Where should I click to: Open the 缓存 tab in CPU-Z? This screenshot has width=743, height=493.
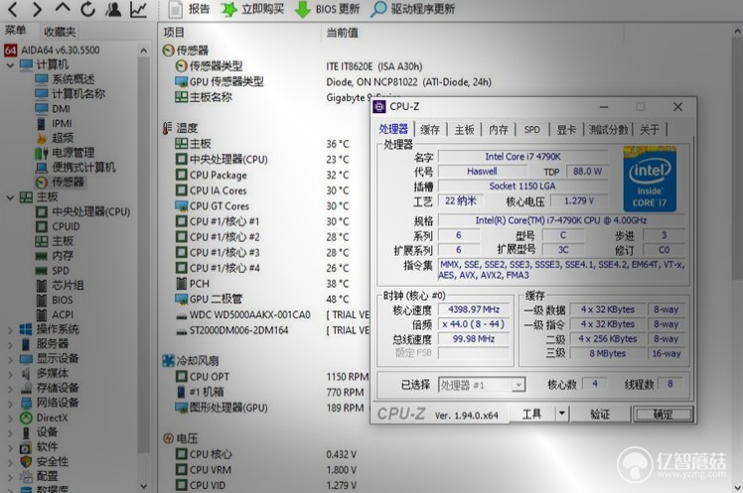point(430,130)
